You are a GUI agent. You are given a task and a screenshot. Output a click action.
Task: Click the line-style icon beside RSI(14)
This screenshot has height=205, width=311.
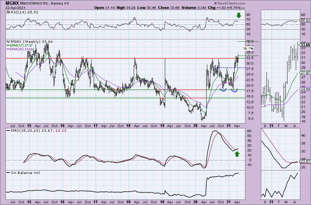click(8, 12)
